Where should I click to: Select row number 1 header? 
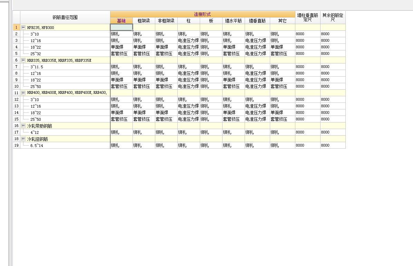pos(16,27)
